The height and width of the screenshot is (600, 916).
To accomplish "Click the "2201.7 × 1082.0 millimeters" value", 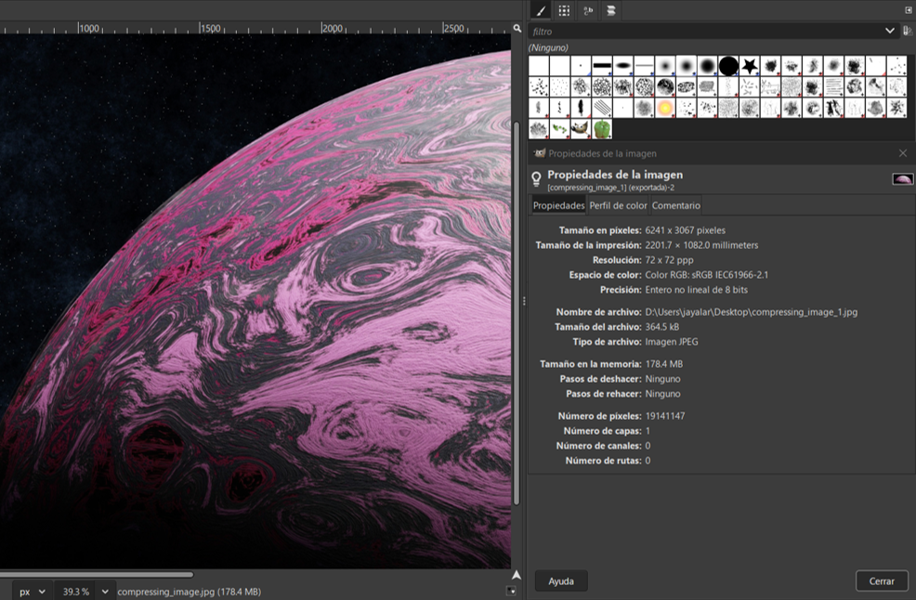I will click(701, 245).
